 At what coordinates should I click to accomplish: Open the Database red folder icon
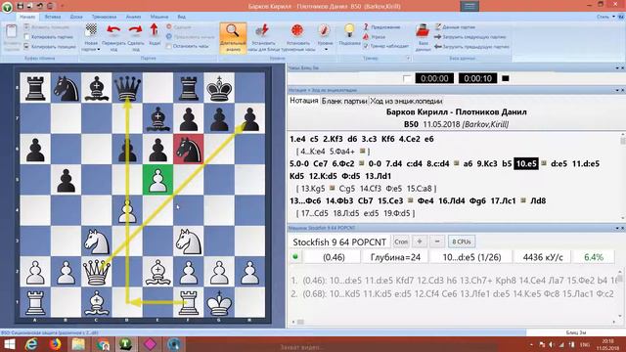423,30
